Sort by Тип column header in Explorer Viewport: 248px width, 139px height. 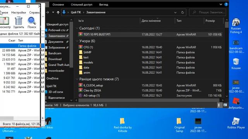[179, 20]
